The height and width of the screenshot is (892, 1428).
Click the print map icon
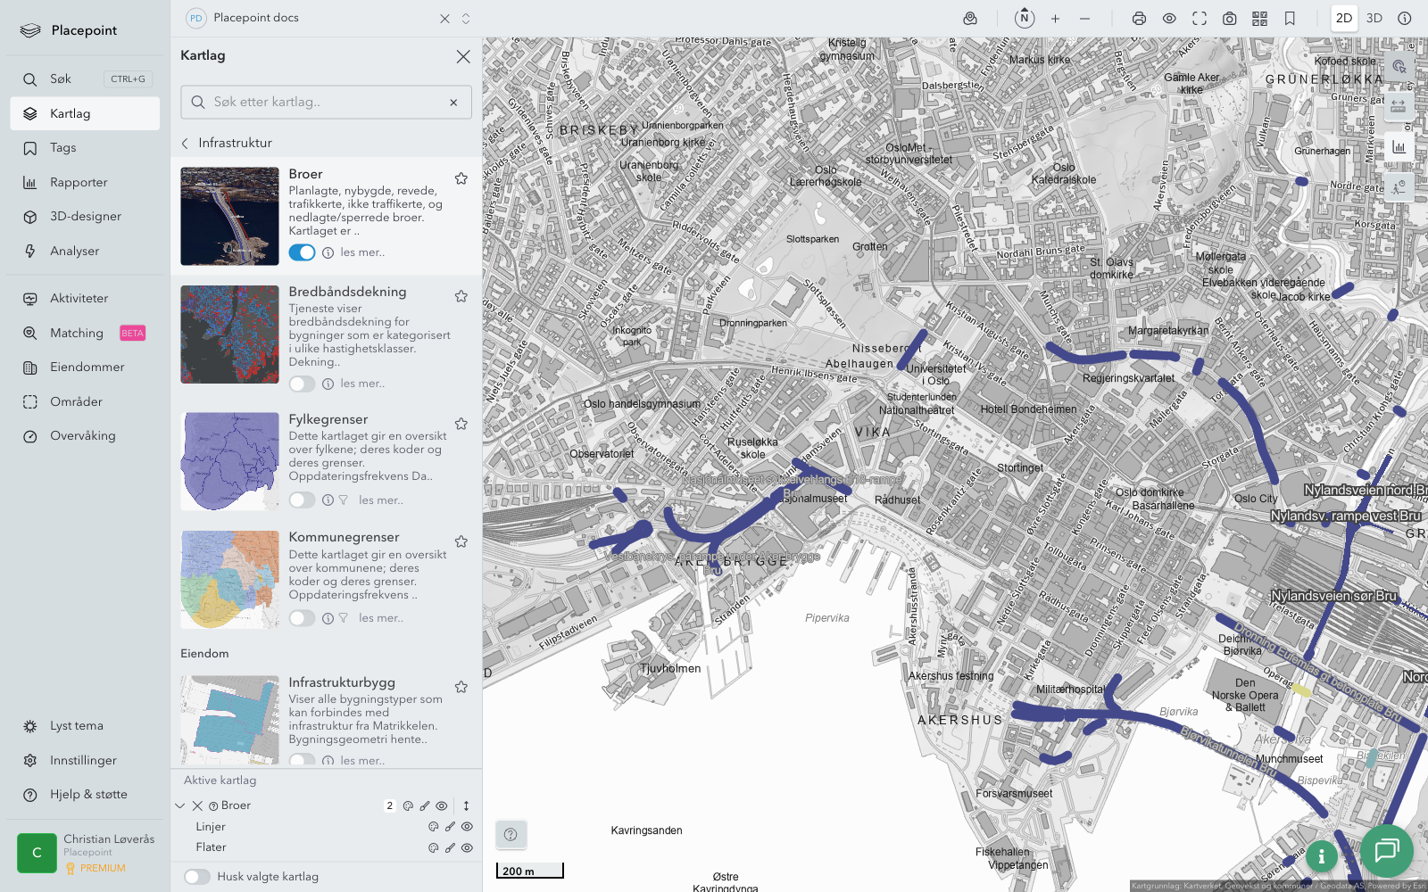tap(1139, 19)
